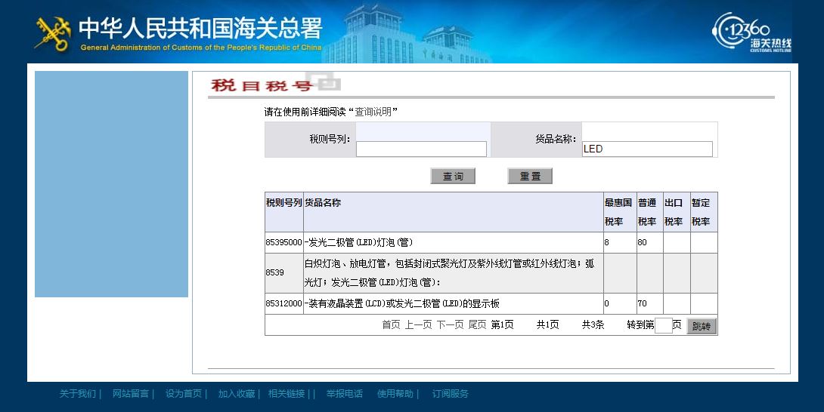Click the 共1页 total pages text
824x412 pixels.
click(547, 325)
